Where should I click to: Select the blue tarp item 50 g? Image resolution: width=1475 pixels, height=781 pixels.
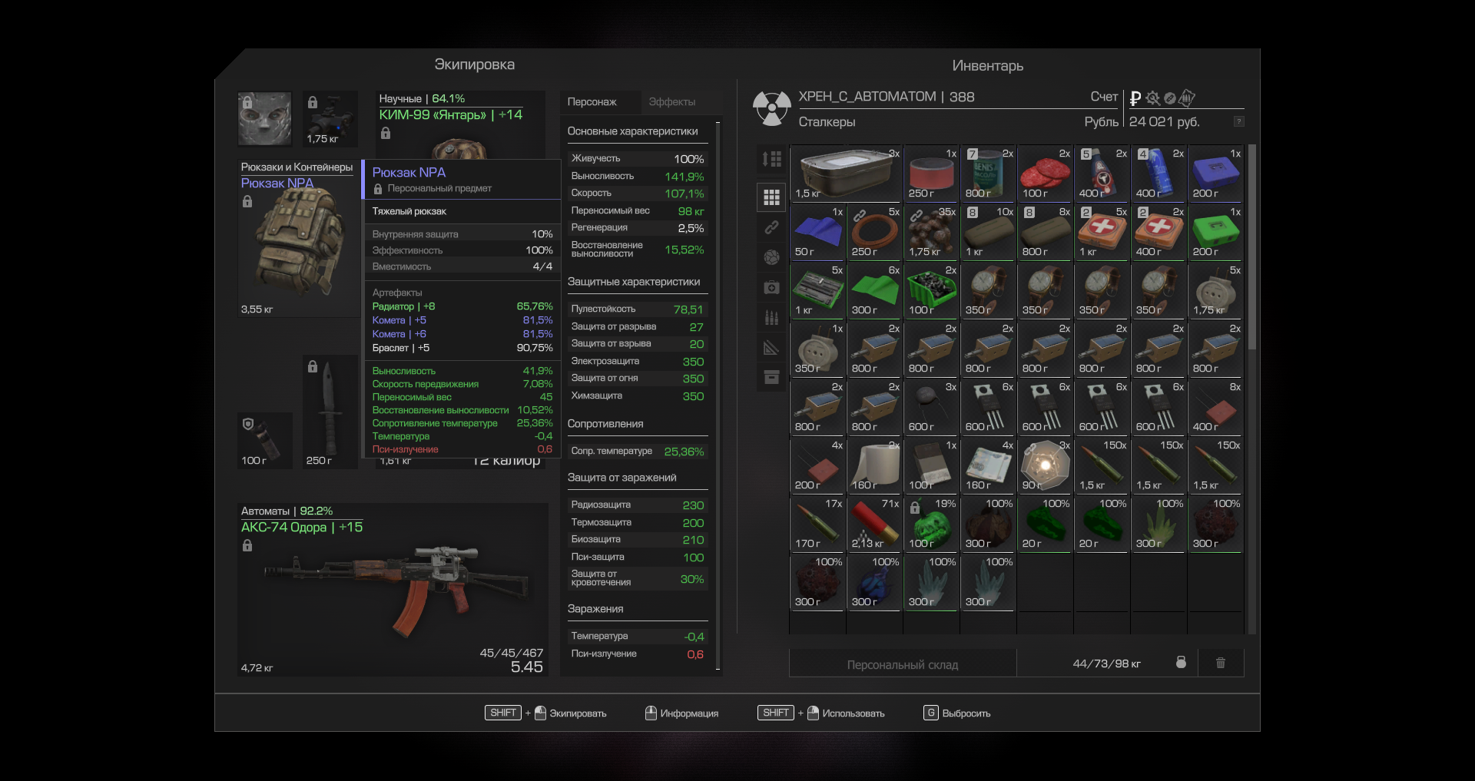[x=817, y=232]
